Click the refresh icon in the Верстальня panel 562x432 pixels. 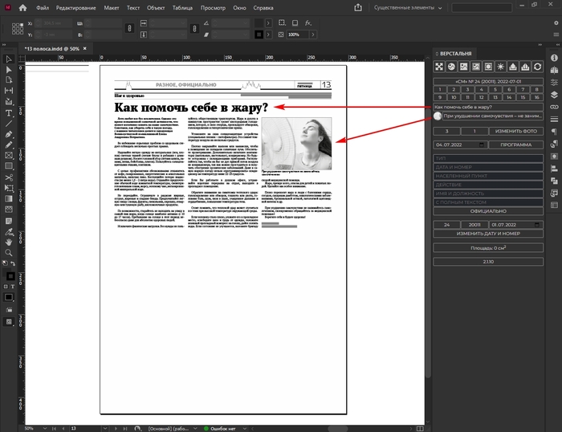pyautogui.click(x=537, y=66)
